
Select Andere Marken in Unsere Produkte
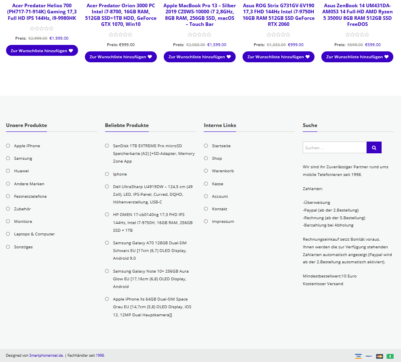(29, 184)
